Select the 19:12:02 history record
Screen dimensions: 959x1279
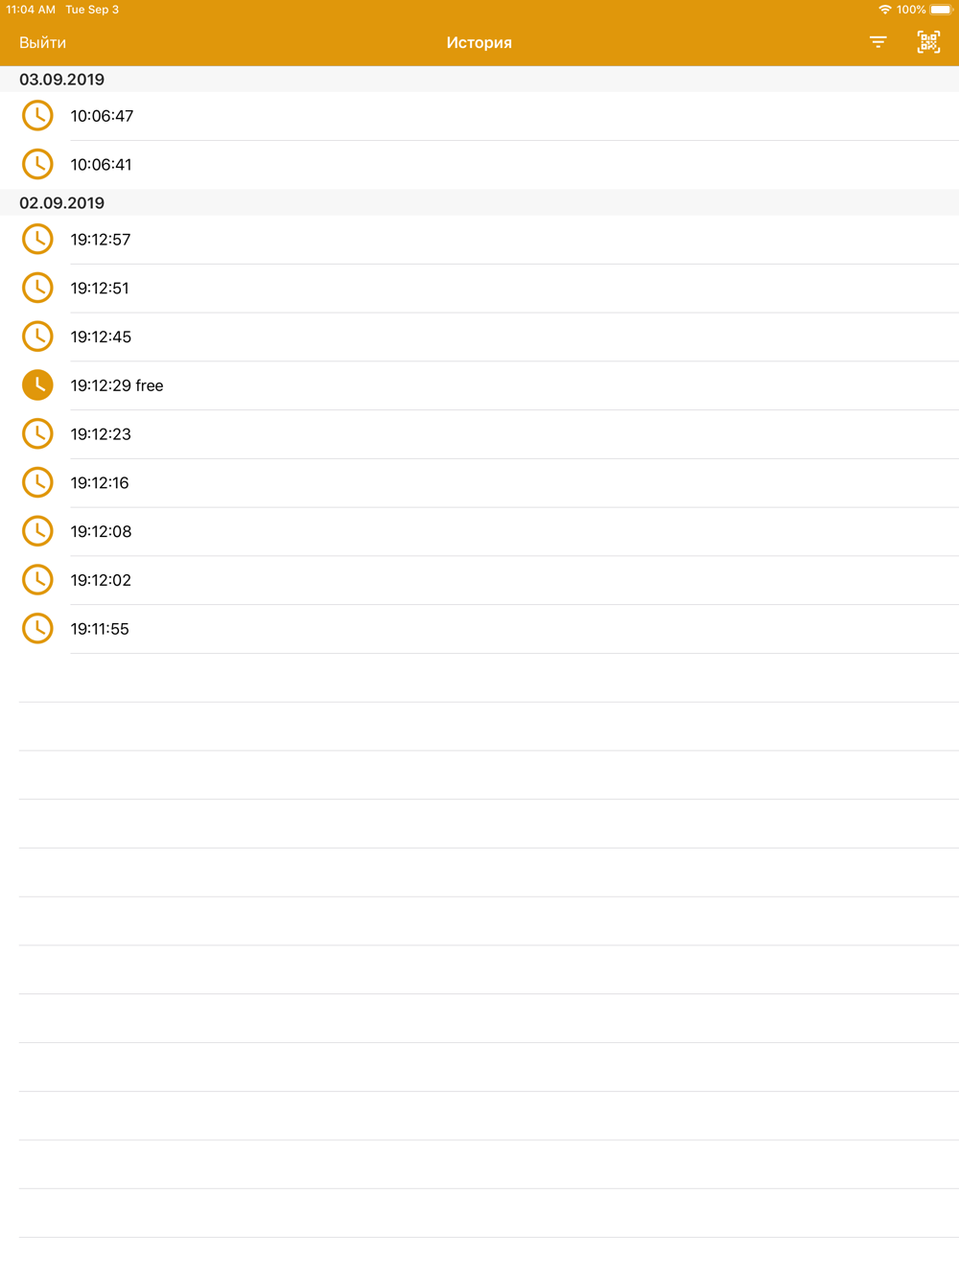point(479,580)
